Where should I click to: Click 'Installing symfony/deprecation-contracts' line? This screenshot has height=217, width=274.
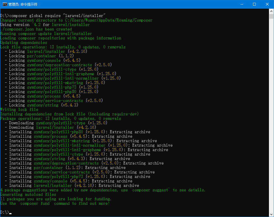pos(84,163)
